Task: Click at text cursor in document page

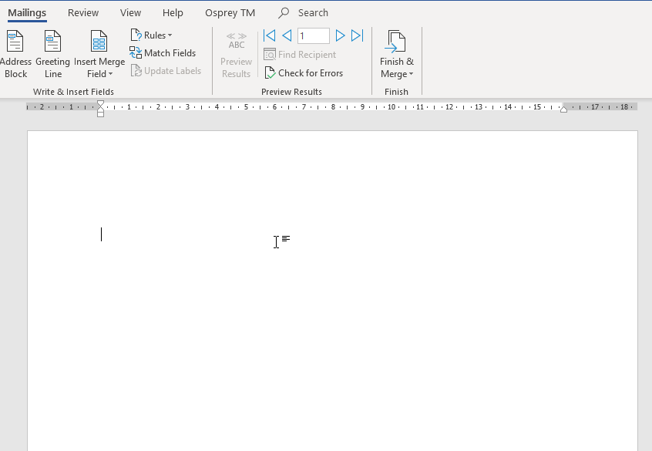Action: [101, 234]
